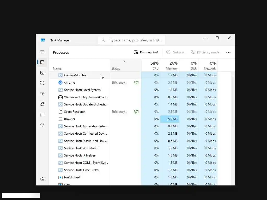This screenshot has height=200, width=267.
Task: Click the WebView2 Utility briefcase icon
Action: coord(60,97)
